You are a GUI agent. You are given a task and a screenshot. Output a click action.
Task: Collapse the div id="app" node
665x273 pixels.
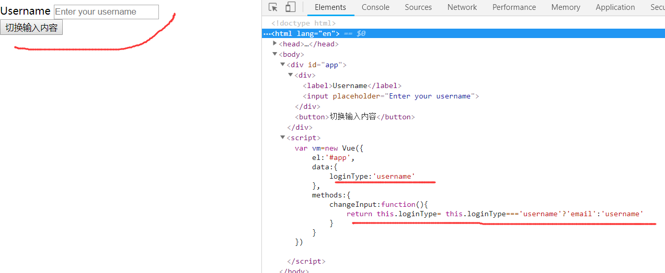click(x=283, y=65)
